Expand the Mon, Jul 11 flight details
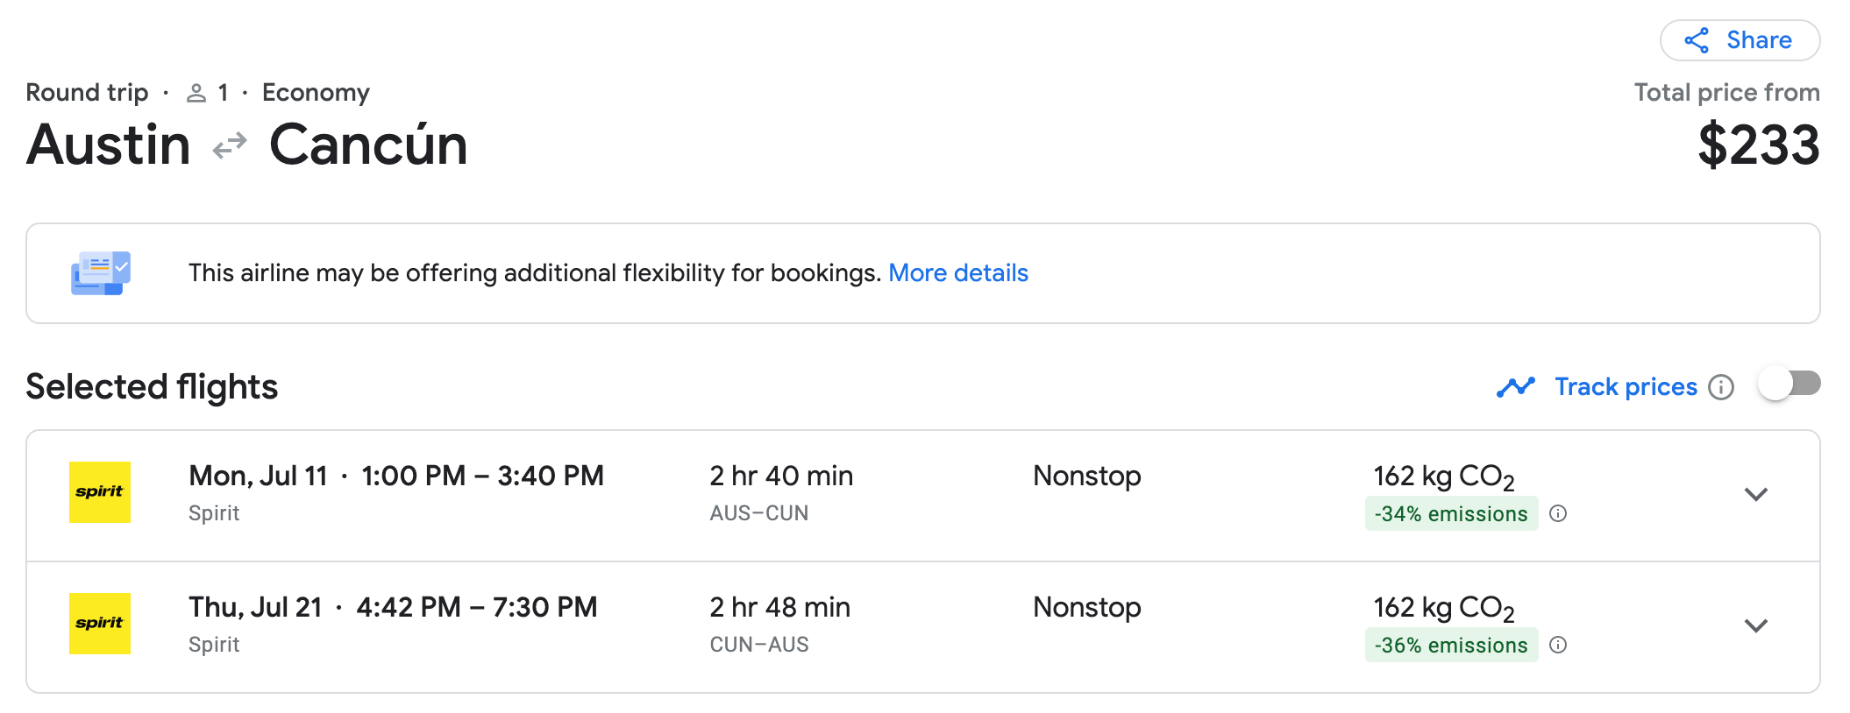 point(1755,495)
